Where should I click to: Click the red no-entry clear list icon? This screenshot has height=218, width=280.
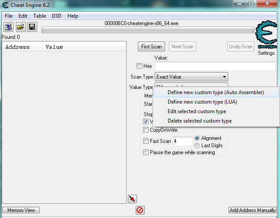tap(140, 210)
